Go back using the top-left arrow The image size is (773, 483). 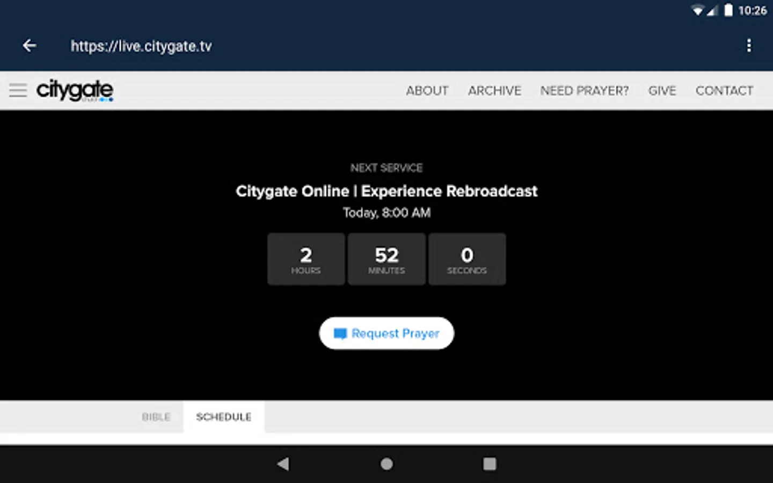(30, 46)
